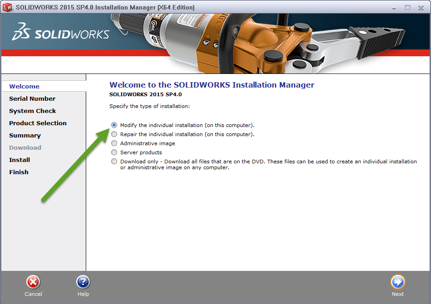Click the Welcome to SOLIDWORKS Installation Manager heading

click(212, 85)
